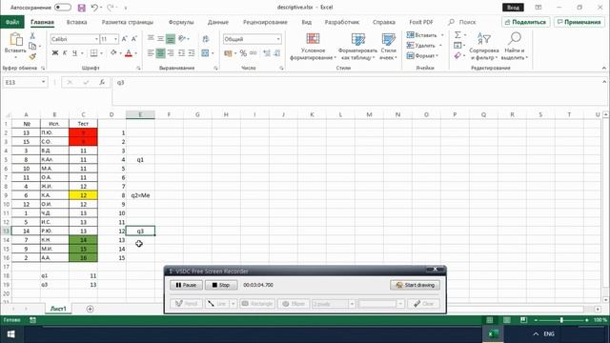Toggle the AutoSave switch

tap(63, 8)
